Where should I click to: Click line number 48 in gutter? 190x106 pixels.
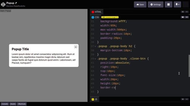92,92
